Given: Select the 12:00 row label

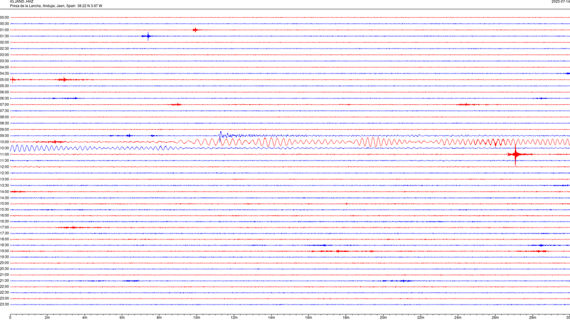Looking at the screenshot, I should click(x=4, y=167).
